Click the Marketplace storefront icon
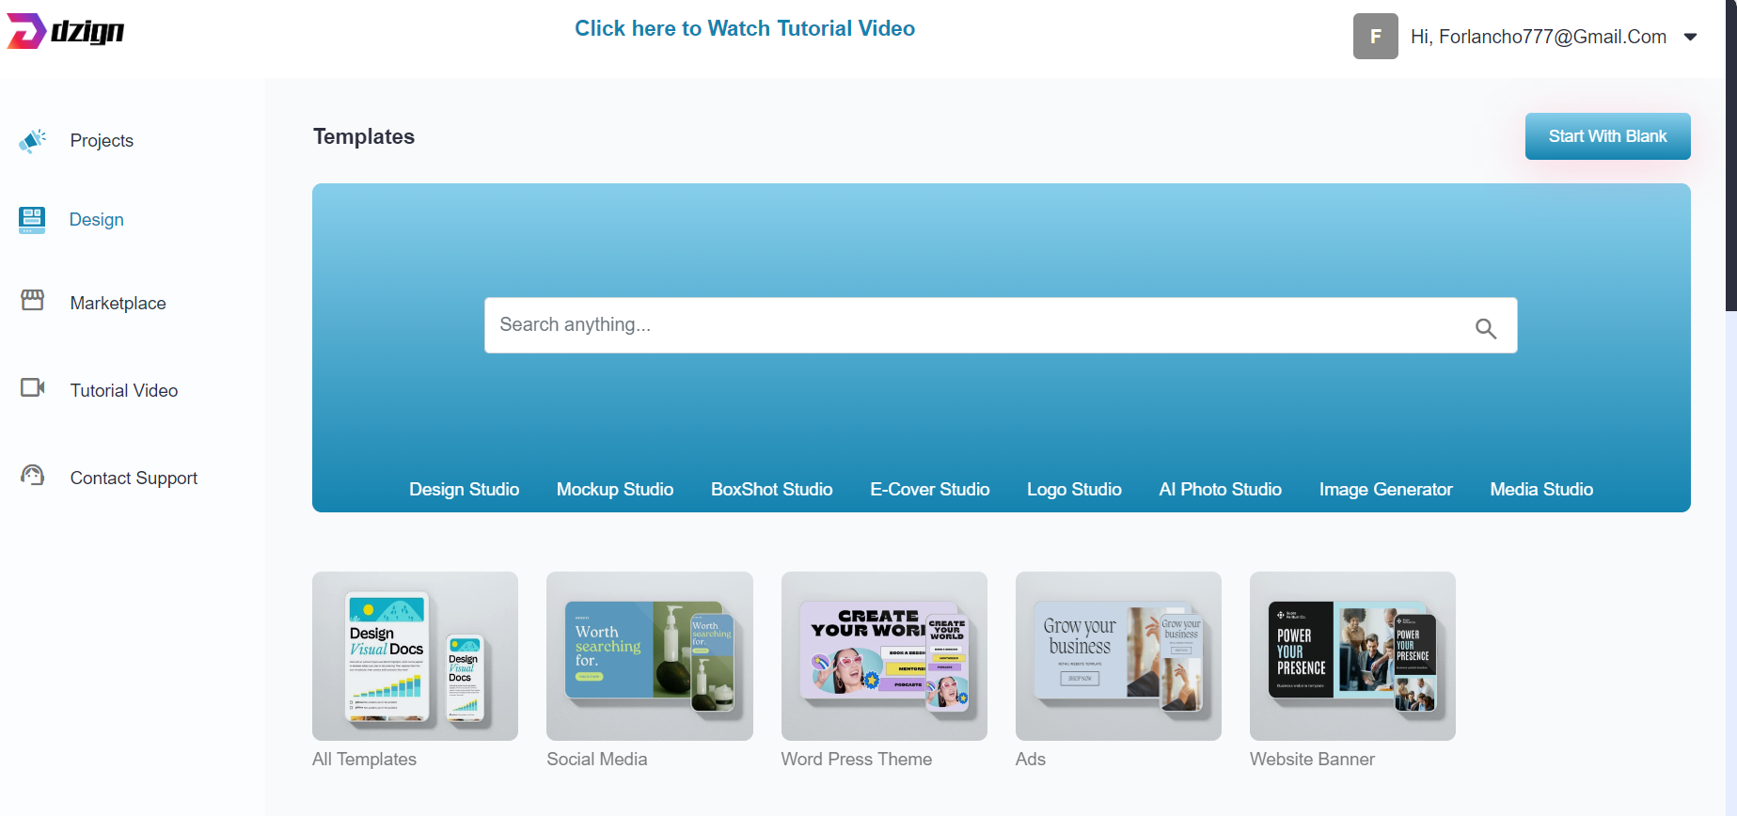This screenshot has width=1737, height=816. pos(33,300)
